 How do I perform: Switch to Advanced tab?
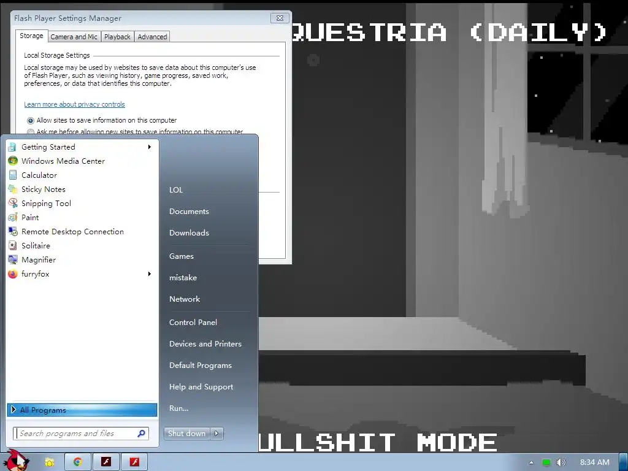click(152, 36)
